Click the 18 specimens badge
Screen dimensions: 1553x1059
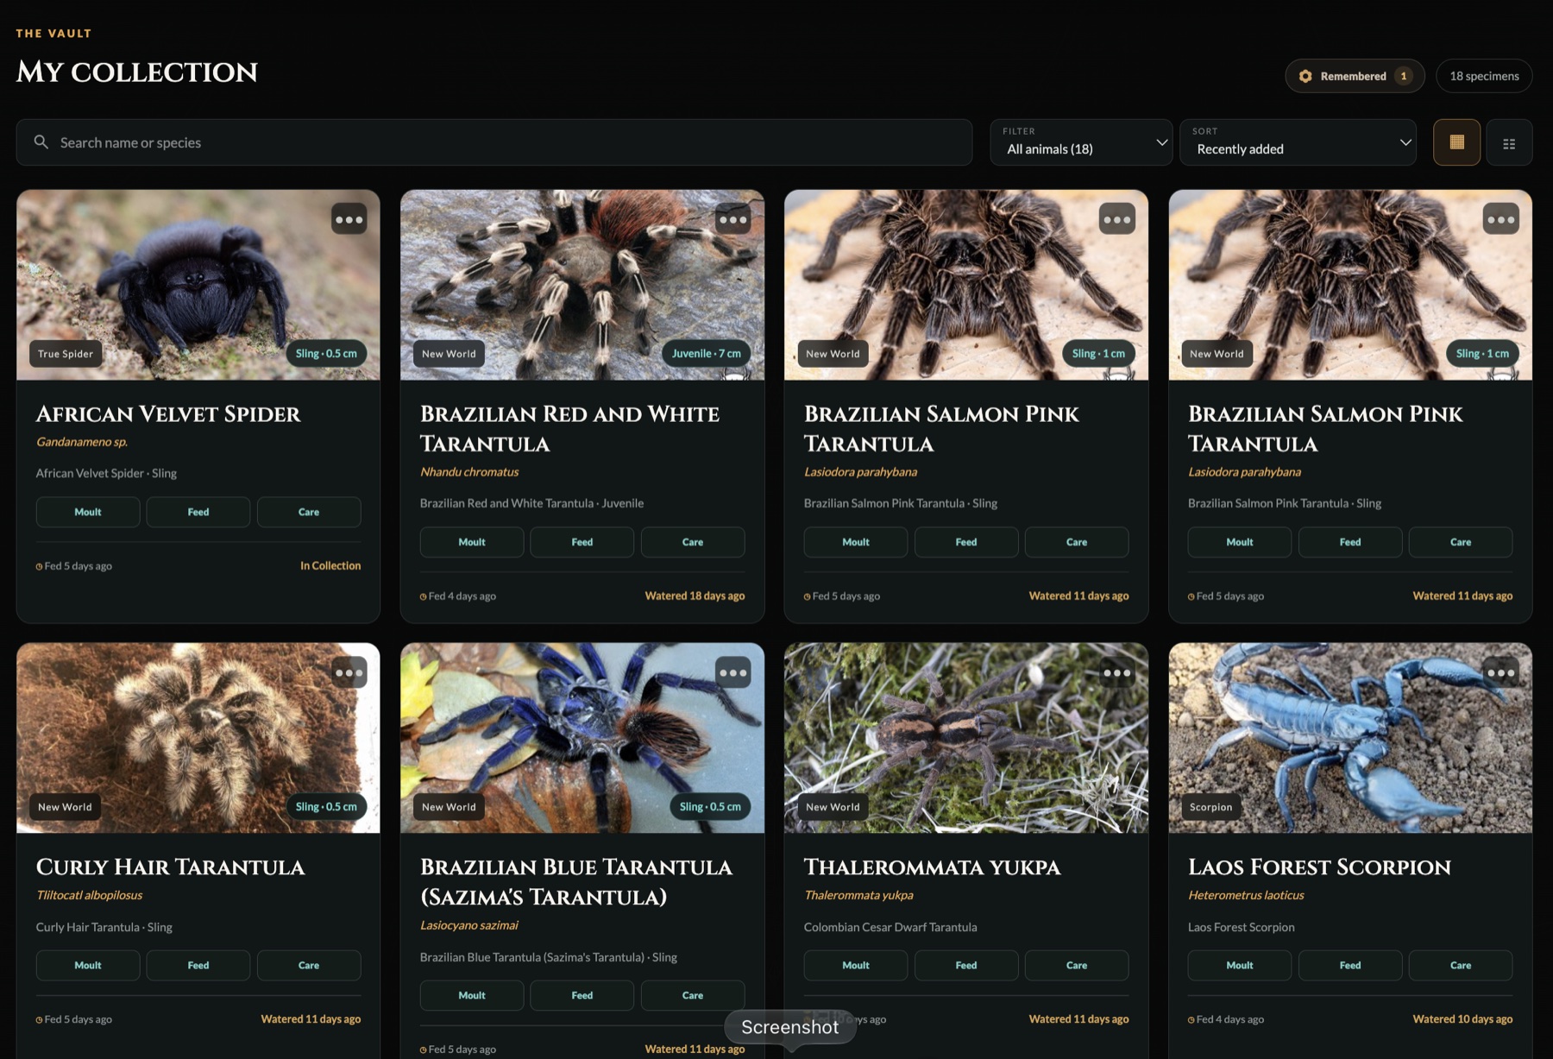(1484, 76)
